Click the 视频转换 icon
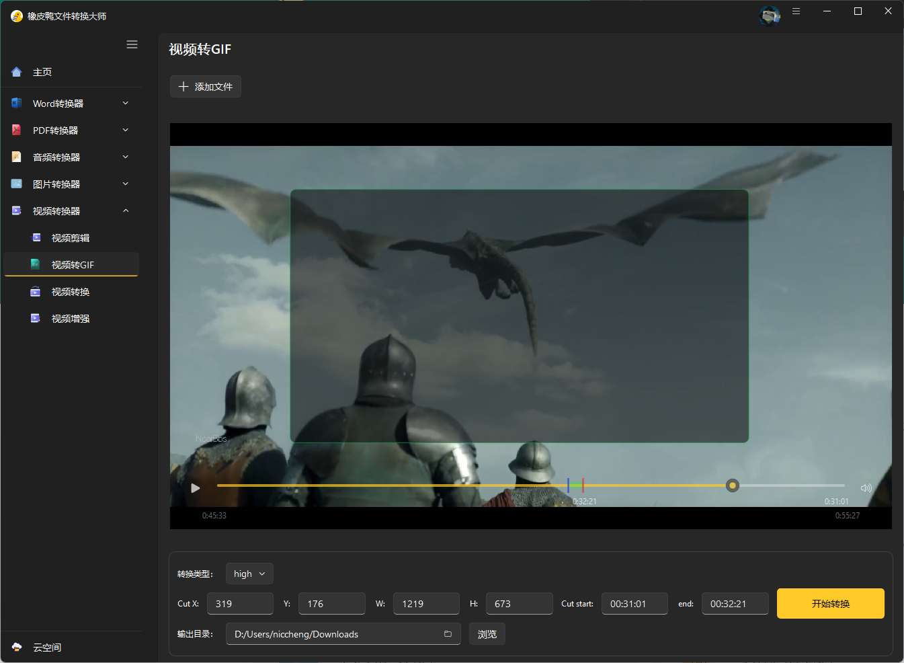 pyautogui.click(x=36, y=291)
